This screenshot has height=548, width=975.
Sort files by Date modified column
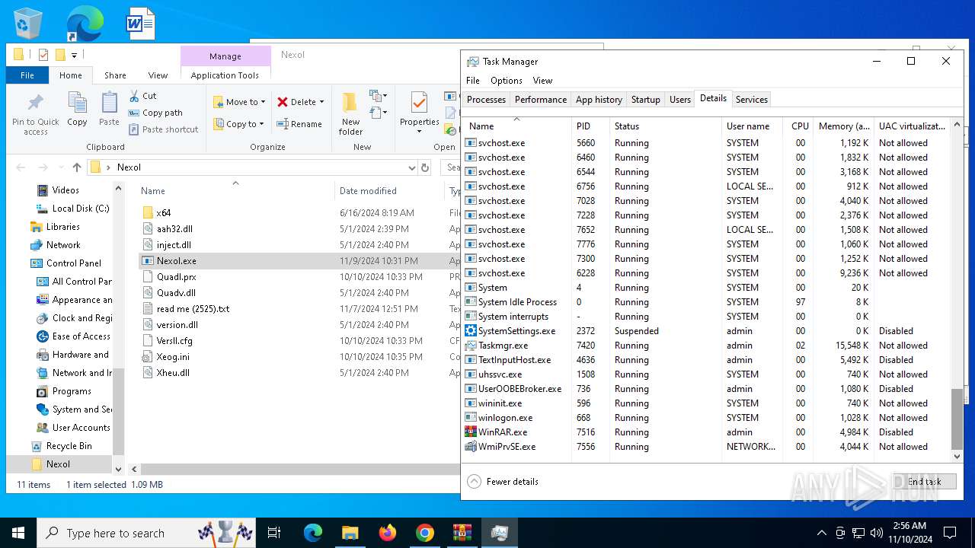[x=388, y=191]
